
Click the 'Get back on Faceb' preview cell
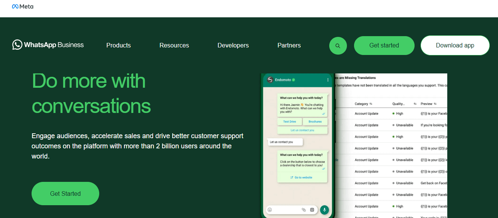click(x=434, y=183)
